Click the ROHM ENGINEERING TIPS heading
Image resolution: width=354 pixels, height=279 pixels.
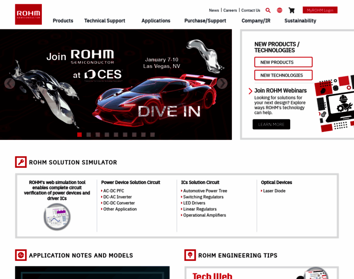(238, 255)
